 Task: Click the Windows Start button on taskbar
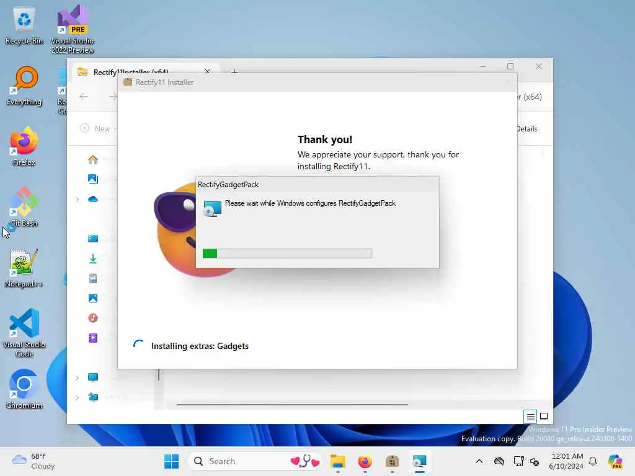171,461
